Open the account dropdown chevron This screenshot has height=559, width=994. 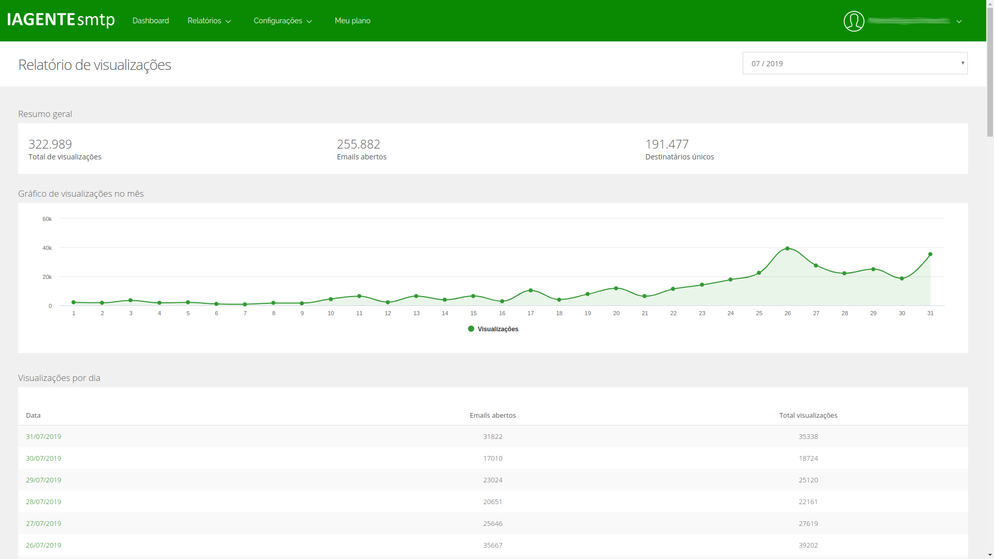[959, 21]
